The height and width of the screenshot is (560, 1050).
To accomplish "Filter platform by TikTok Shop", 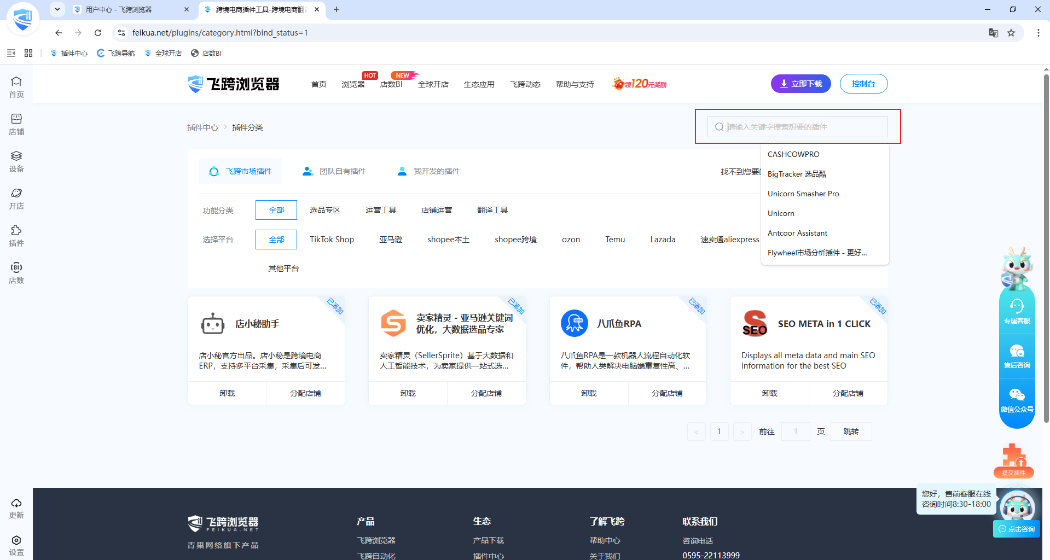I will click(332, 240).
